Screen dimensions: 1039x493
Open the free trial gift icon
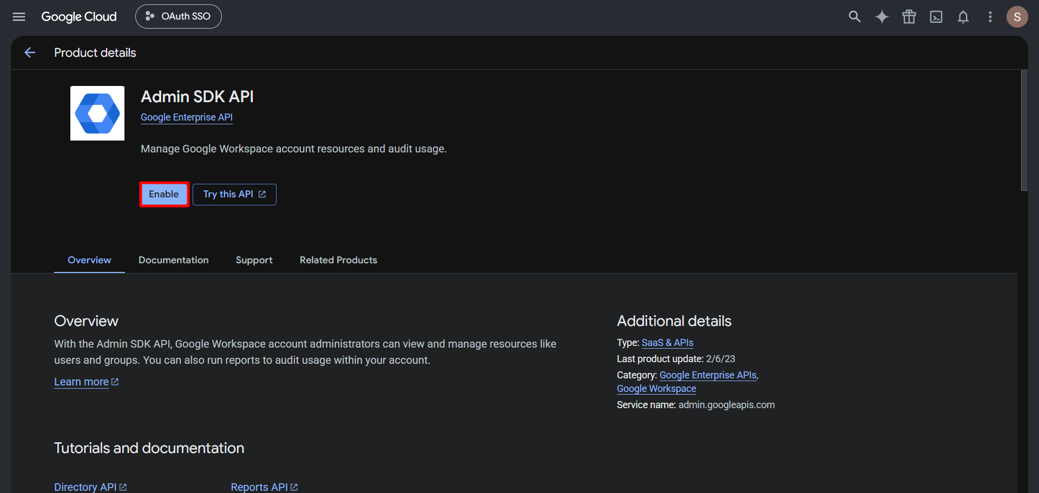coord(909,17)
